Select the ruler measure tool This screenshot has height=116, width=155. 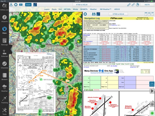coord(133,5)
